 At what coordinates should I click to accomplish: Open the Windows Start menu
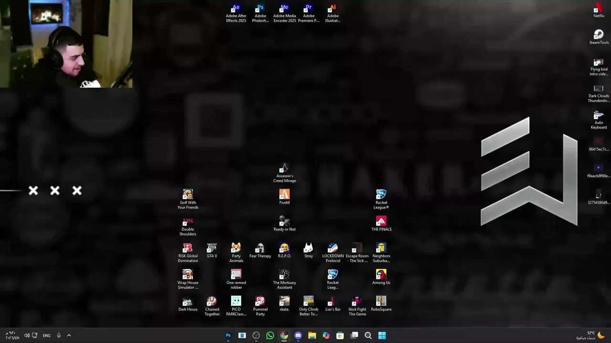(x=382, y=335)
